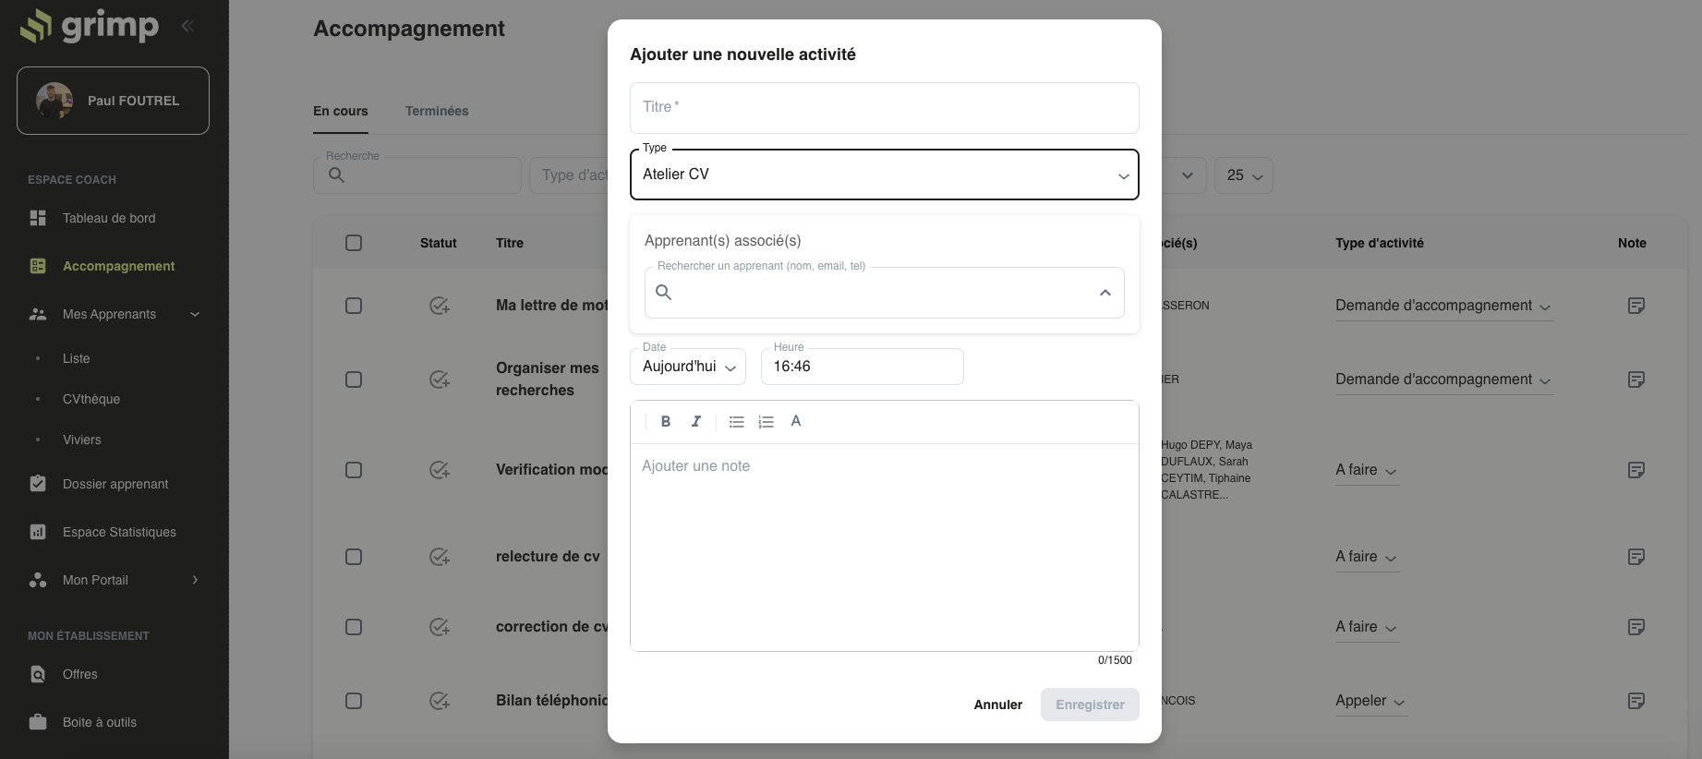Open note icon for Bilan téléphonique row
This screenshot has height=759, width=1702.
1636,701
